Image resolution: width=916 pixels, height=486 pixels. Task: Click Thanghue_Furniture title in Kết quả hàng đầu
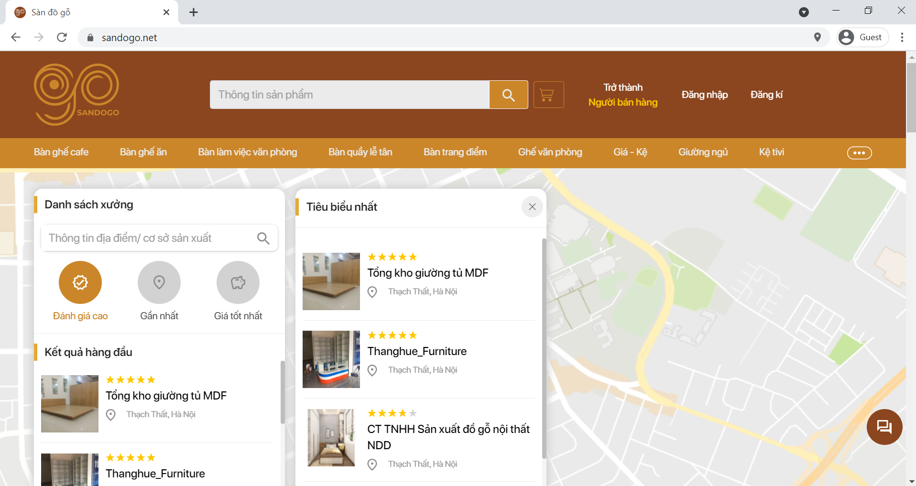tap(155, 474)
